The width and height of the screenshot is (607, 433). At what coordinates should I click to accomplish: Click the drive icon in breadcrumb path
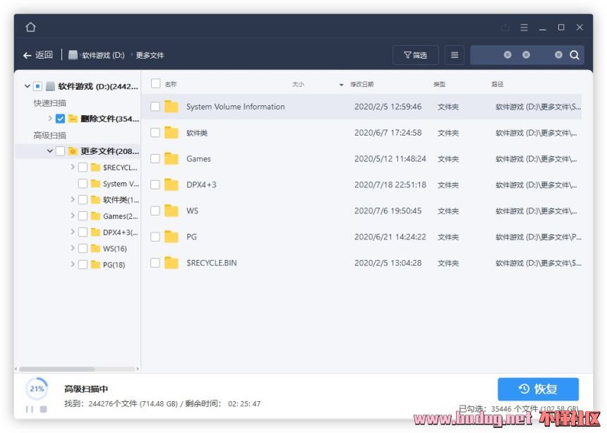coord(73,55)
